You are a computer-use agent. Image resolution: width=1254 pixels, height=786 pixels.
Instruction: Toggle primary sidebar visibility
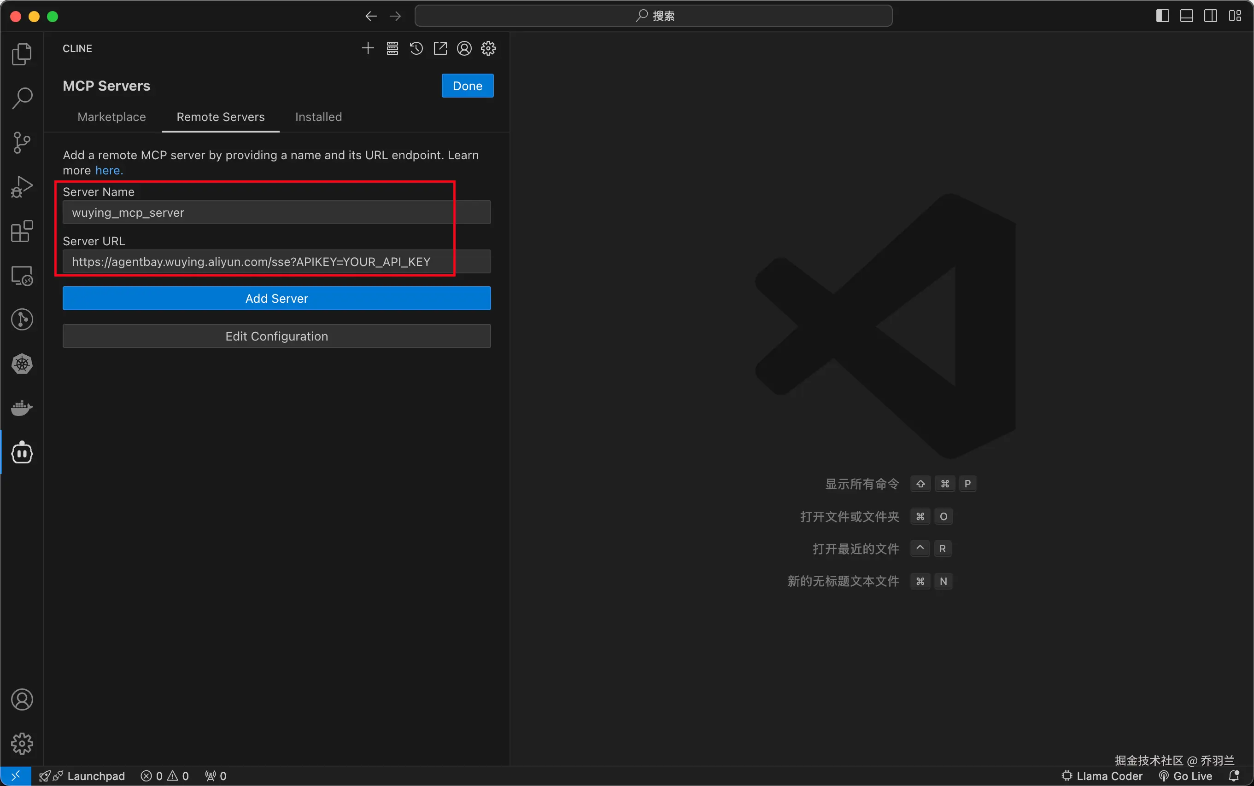click(1162, 16)
